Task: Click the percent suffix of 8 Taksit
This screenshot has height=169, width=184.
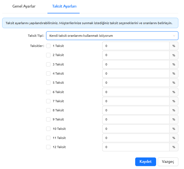Action: click(x=174, y=110)
